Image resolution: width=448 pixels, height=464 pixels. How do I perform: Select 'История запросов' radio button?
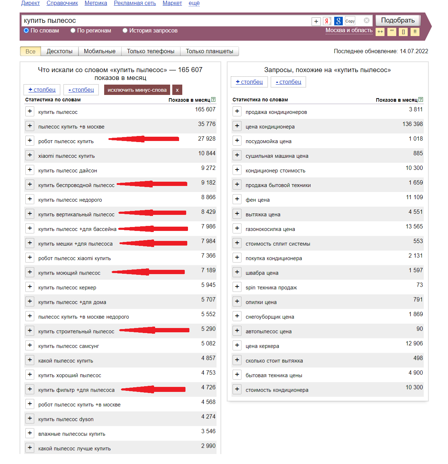click(x=125, y=31)
